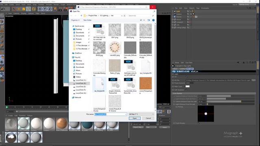Image resolution: width=260 pixels, height=146 pixels.
Task: Click the Apply button in coordinates panel
Action: point(165,127)
